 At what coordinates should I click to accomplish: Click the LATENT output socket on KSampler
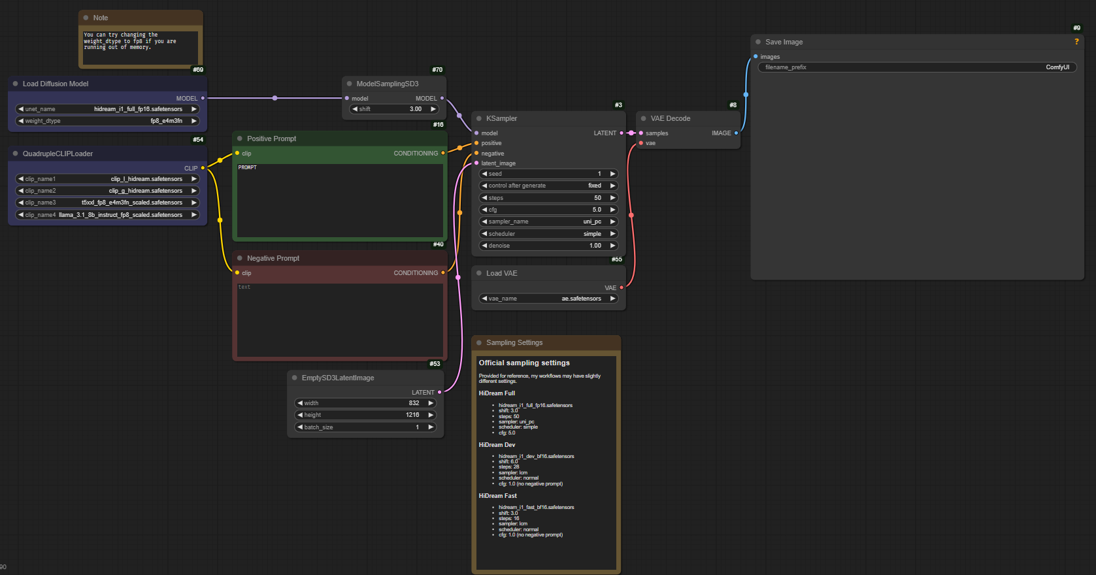[x=622, y=133]
